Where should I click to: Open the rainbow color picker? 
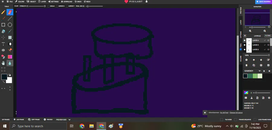coord(246,93)
